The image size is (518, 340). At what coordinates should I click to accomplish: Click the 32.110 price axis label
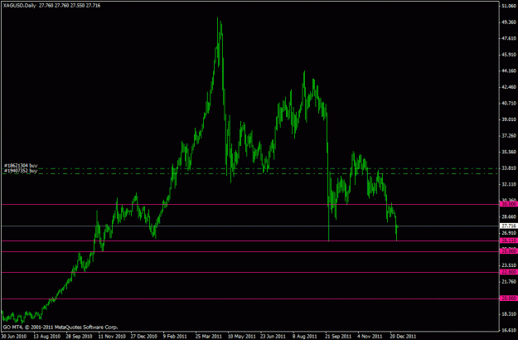tap(509, 184)
